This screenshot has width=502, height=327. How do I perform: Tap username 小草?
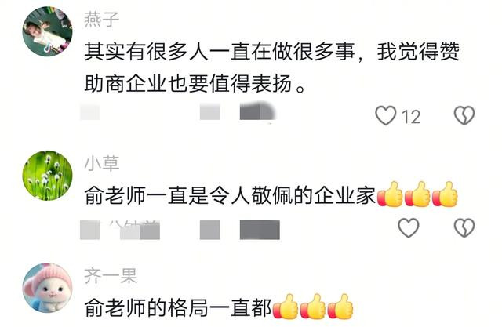[x=101, y=163]
